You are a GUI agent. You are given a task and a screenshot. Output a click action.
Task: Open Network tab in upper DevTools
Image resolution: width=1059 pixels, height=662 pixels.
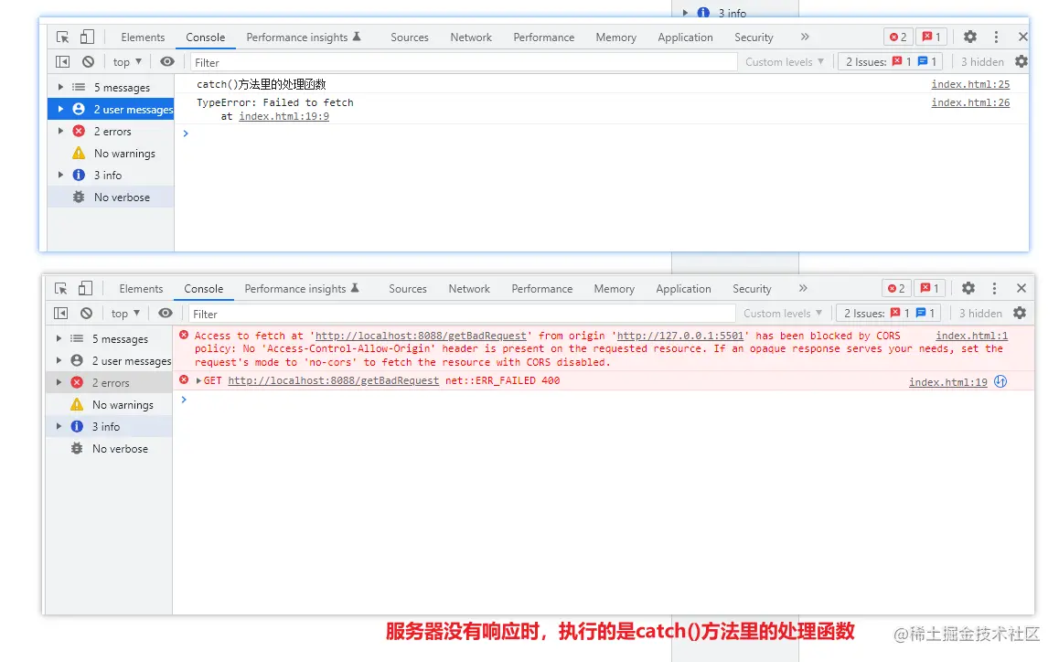point(471,37)
